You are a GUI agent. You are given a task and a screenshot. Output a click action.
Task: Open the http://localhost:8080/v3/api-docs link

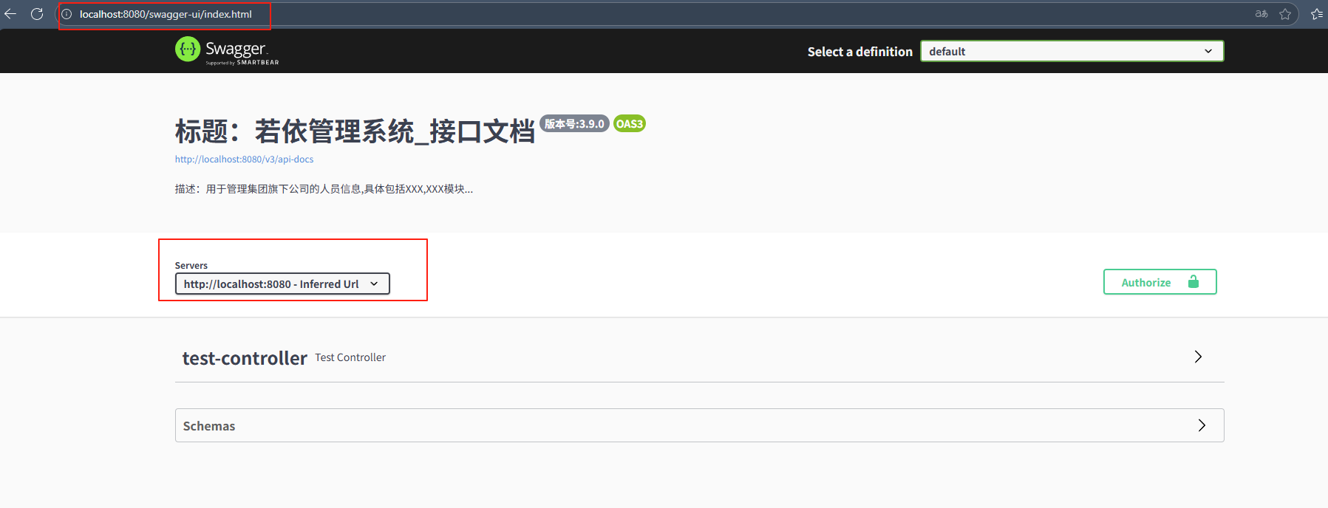click(x=244, y=159)
